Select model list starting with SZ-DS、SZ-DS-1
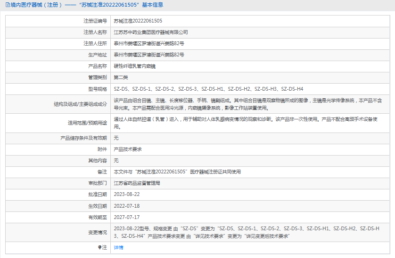The height and width of the screenshot is (258, 395). (208, 89)
